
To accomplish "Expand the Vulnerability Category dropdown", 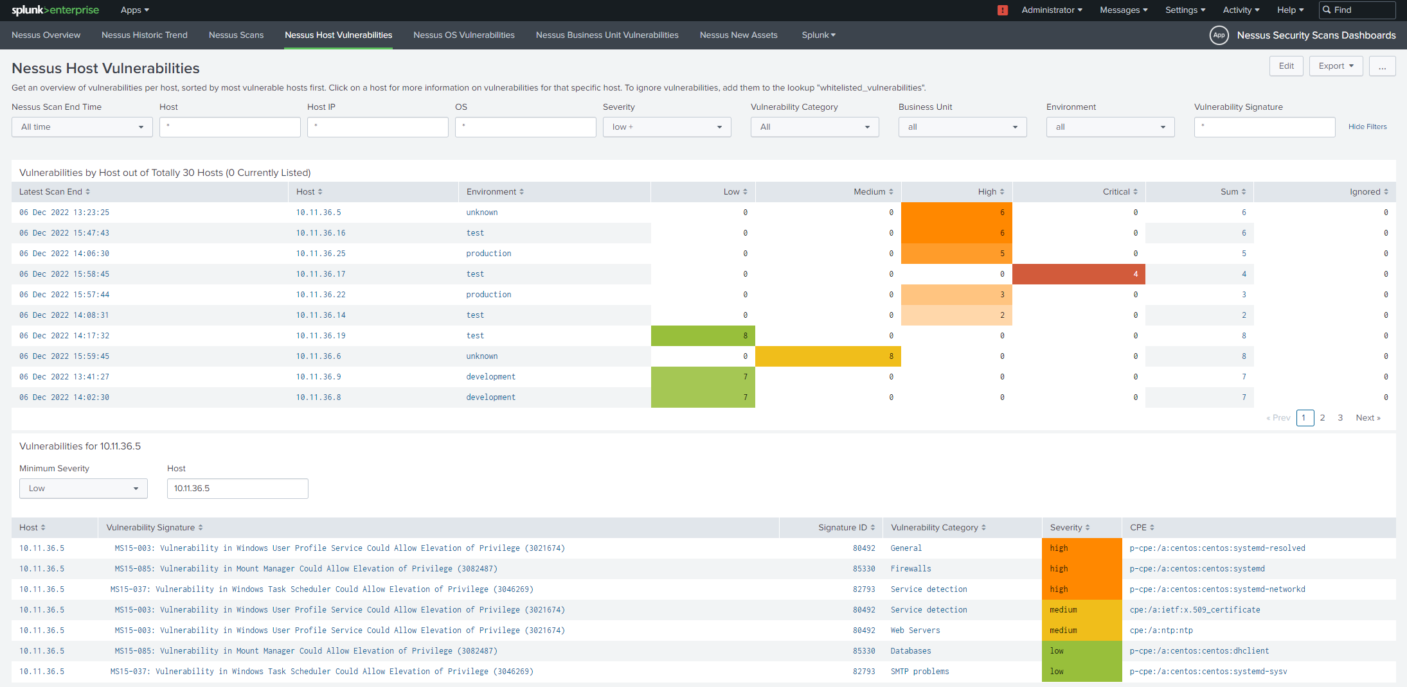I will (x=815, y=127).
